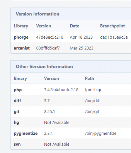Click the /bin/pygmentize path text

coord(101,134)
